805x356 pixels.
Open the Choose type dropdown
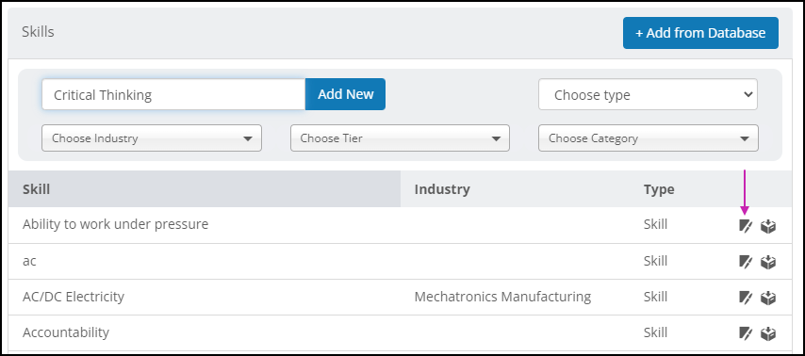tap(648, 94)
